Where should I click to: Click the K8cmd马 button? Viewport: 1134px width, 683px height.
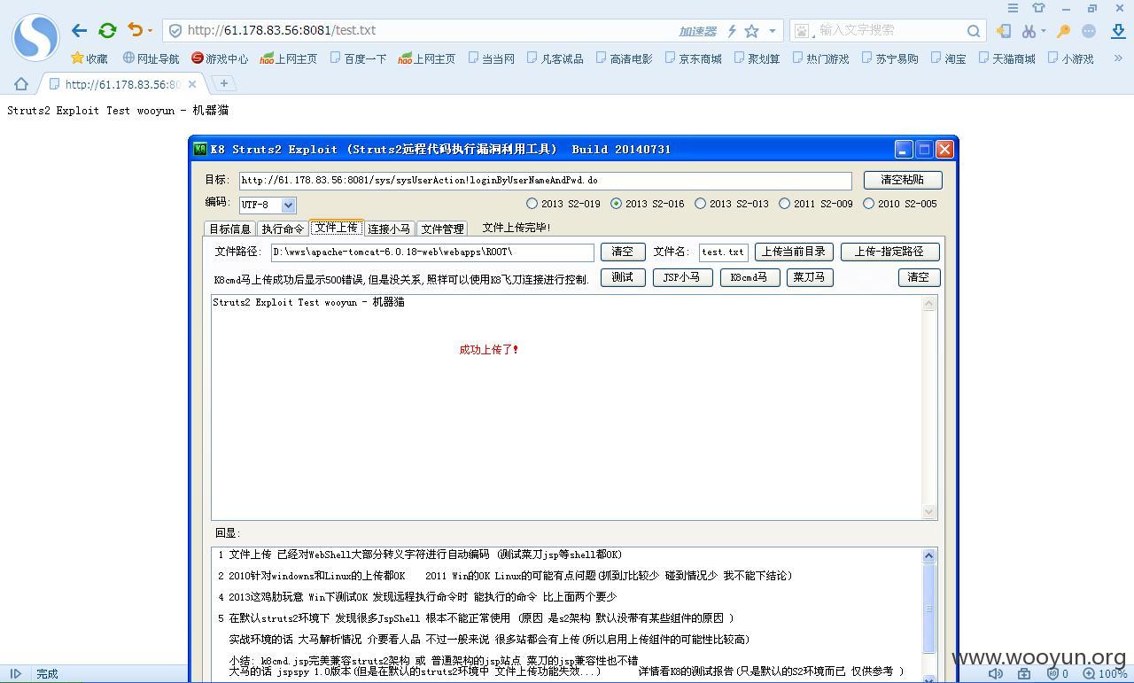[x=750, y=277]
